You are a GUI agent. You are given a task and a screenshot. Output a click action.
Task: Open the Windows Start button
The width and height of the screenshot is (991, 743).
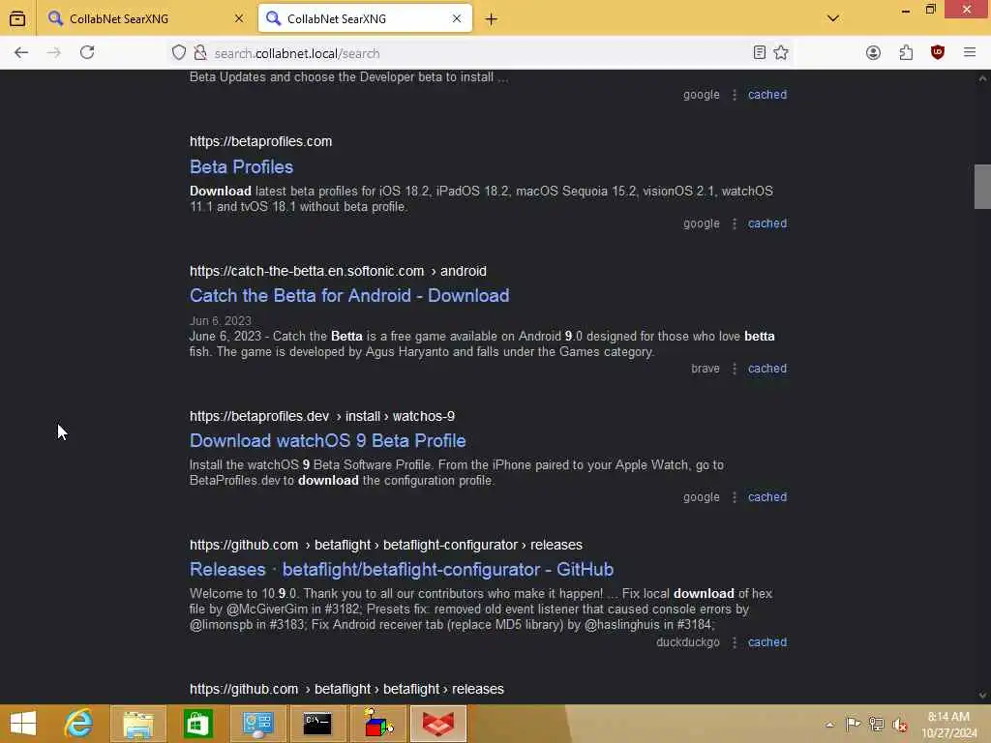pos(23,724)
